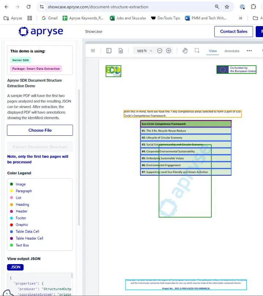Click the JSON output scrollbar
The width and height of the screenshot is (263, 296).
72,275
